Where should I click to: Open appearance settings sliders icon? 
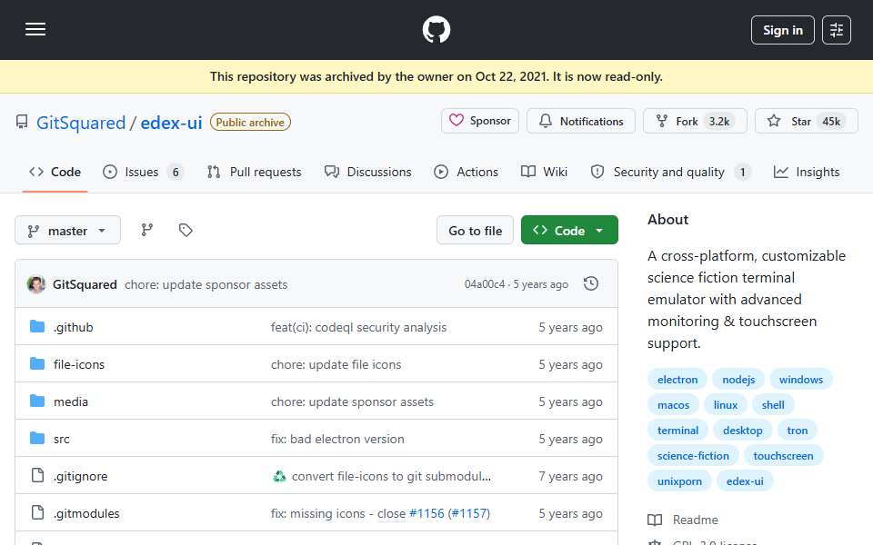837,30
